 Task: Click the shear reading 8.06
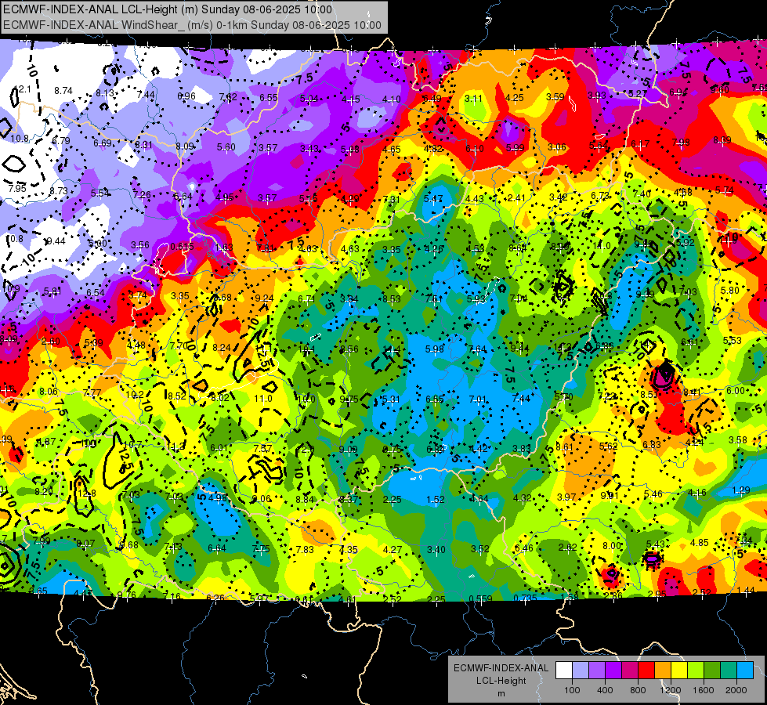point(49,391)
